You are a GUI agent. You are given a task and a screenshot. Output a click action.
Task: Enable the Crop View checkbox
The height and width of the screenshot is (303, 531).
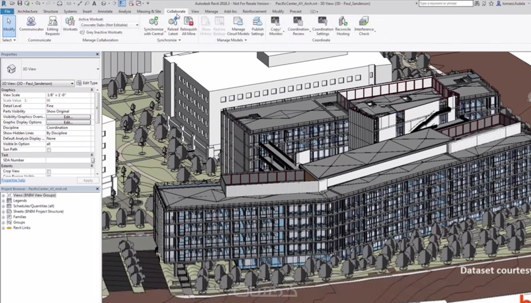pos(48,171)
